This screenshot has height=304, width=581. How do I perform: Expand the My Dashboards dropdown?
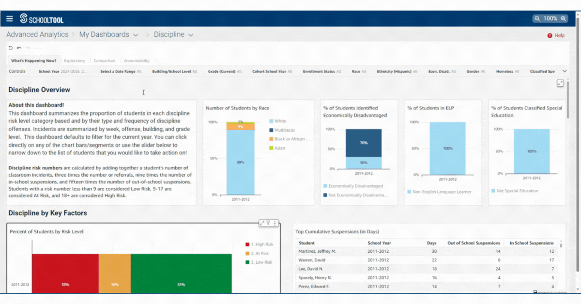(136, 35)
